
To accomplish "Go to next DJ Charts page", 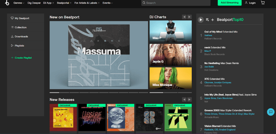I will coord(189,17).
